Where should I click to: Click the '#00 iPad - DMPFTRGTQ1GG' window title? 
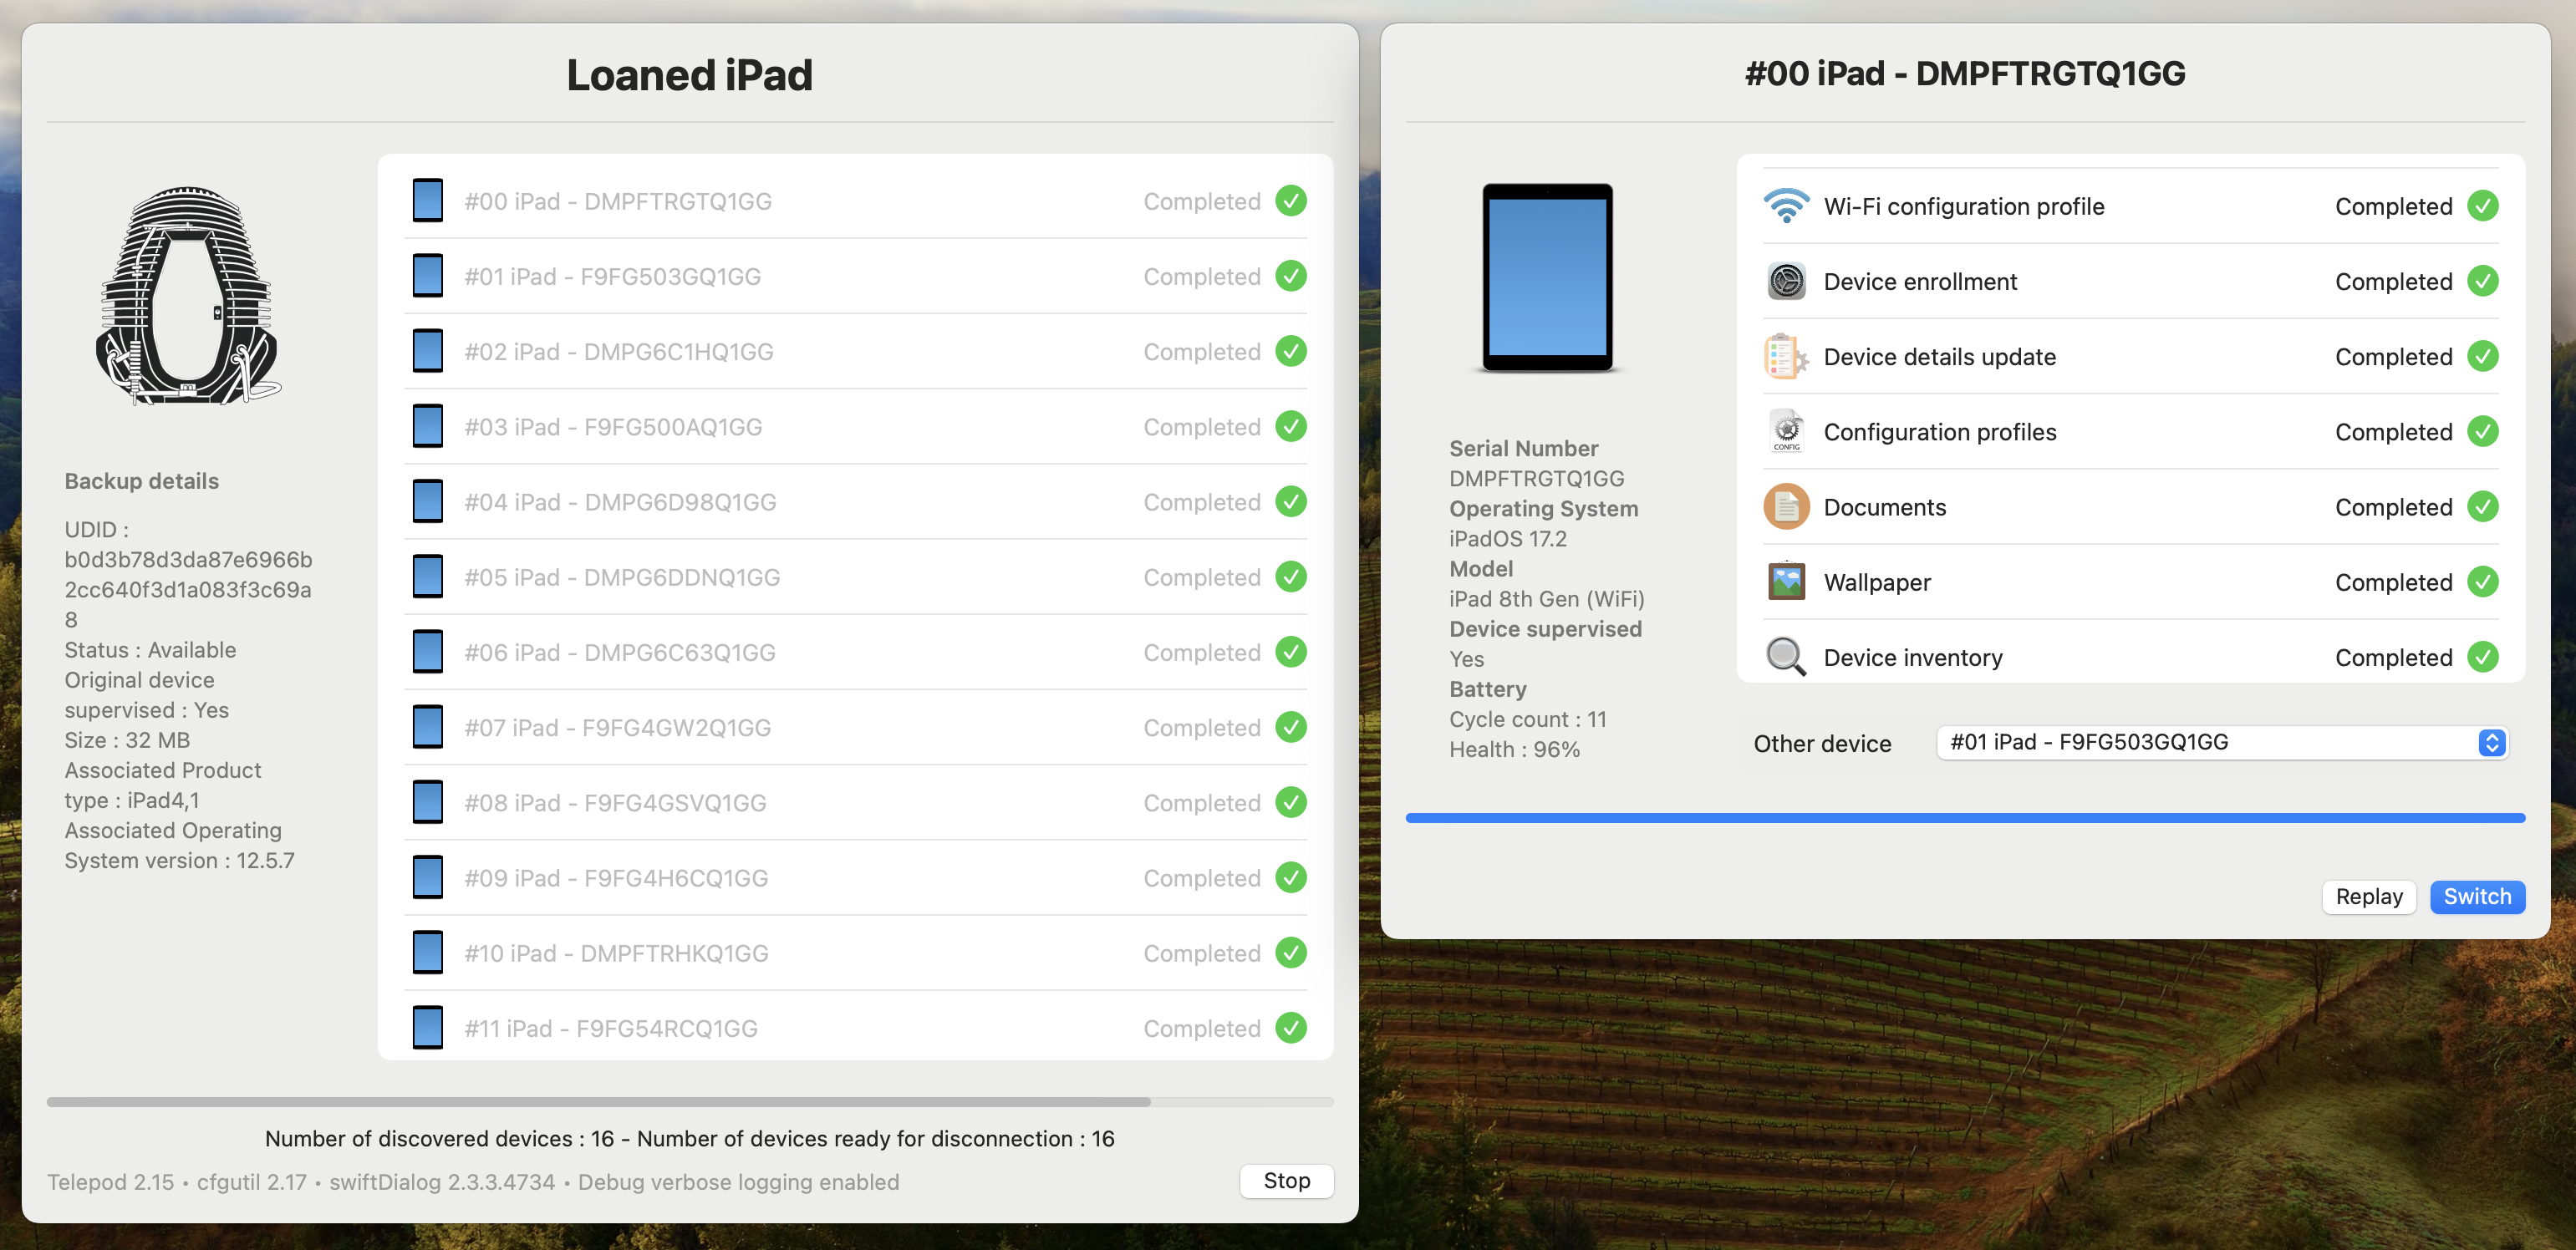click(1965, 73)
